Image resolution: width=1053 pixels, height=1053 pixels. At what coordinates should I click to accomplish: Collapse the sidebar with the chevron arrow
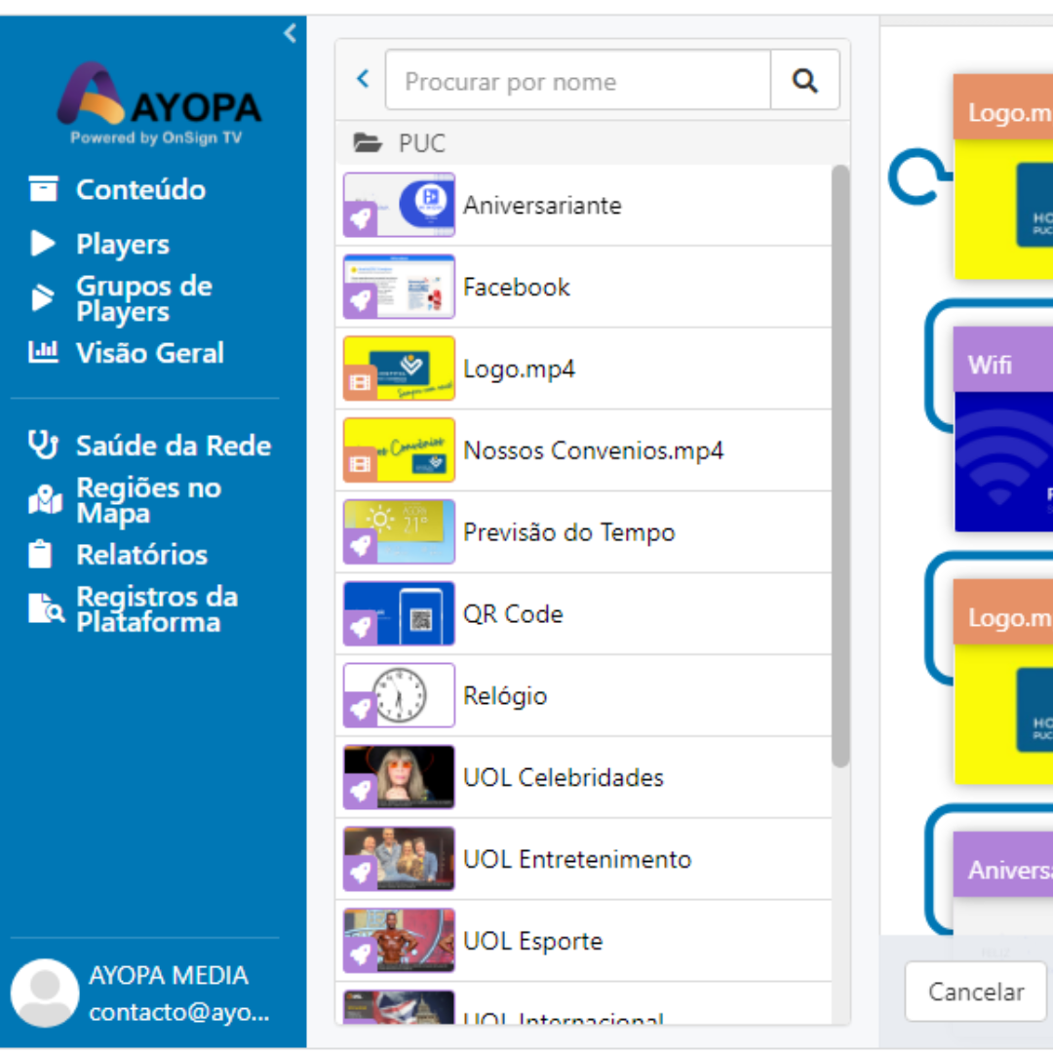point(291,33)
